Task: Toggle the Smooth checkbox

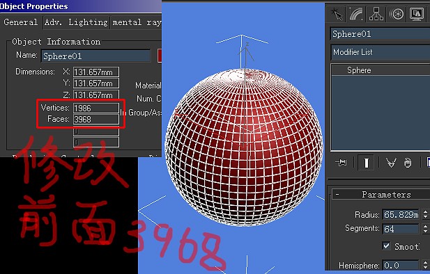Action: pos(386,245)
